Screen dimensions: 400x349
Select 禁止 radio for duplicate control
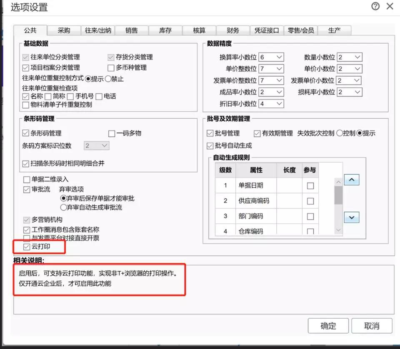tap(108, 79)
